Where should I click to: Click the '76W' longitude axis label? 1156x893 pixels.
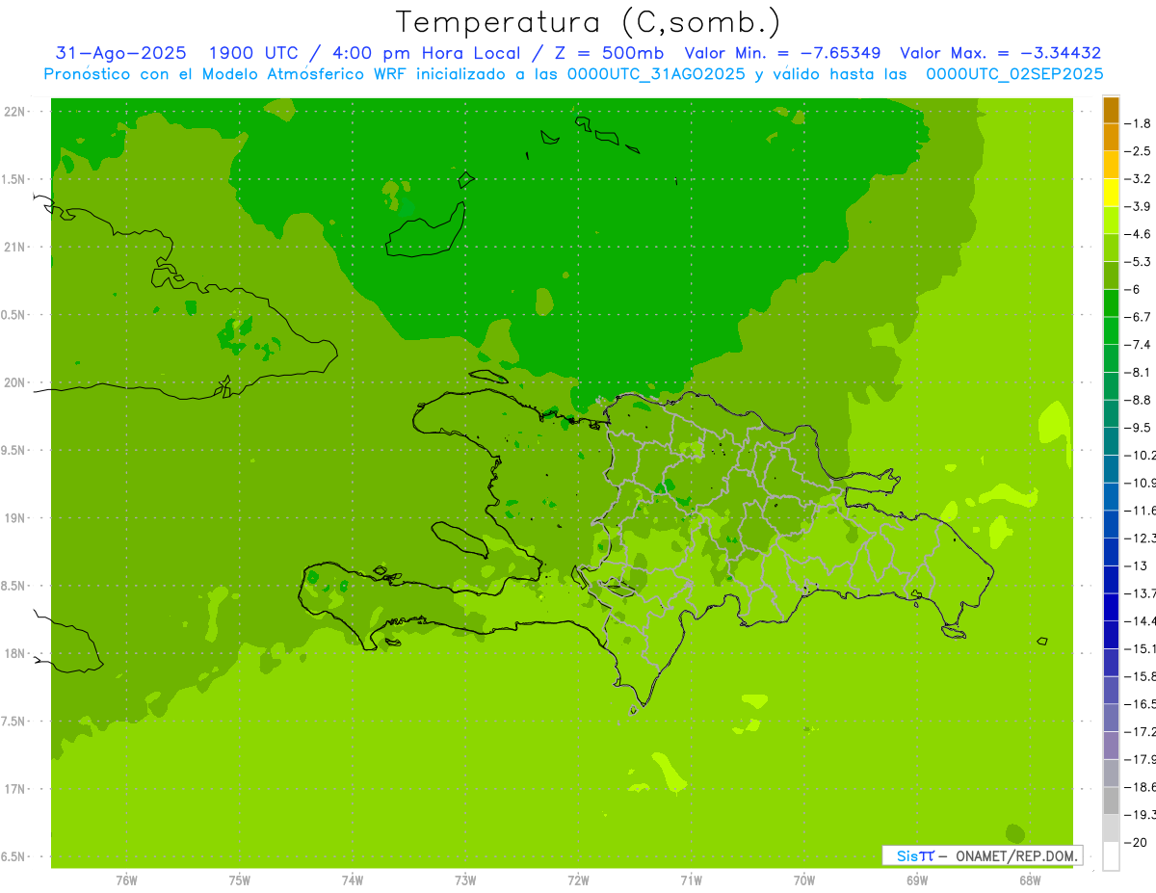[x=126, y=880]
